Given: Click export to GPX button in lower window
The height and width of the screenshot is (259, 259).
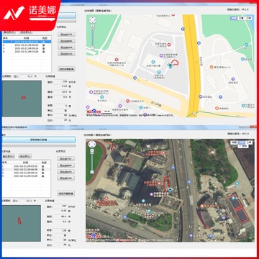Looking at the screenshot, I should [66, 172].
